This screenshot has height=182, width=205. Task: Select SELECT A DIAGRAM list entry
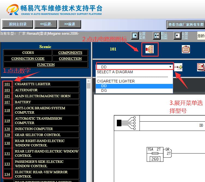point(134,72)
